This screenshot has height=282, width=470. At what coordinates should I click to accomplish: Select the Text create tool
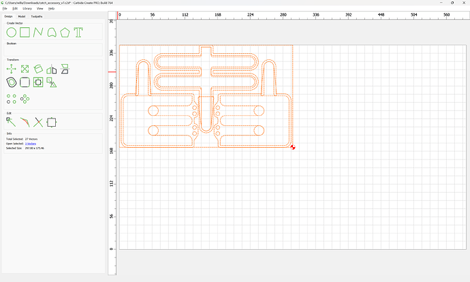tap(78, 33)
